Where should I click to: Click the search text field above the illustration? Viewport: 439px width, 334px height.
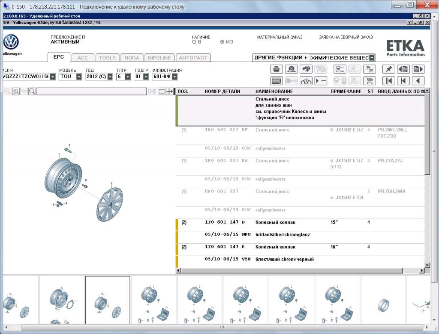[92, 92]
